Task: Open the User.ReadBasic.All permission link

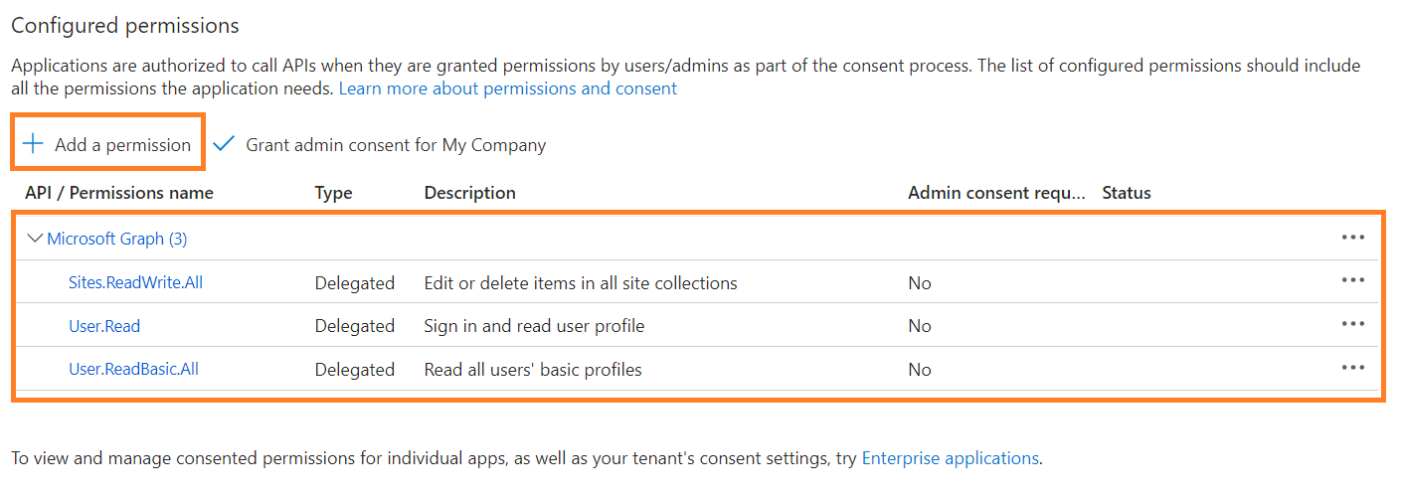Action: click(133, 369)
